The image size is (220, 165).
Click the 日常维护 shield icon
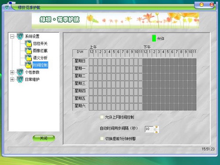[x=20, y=79]
